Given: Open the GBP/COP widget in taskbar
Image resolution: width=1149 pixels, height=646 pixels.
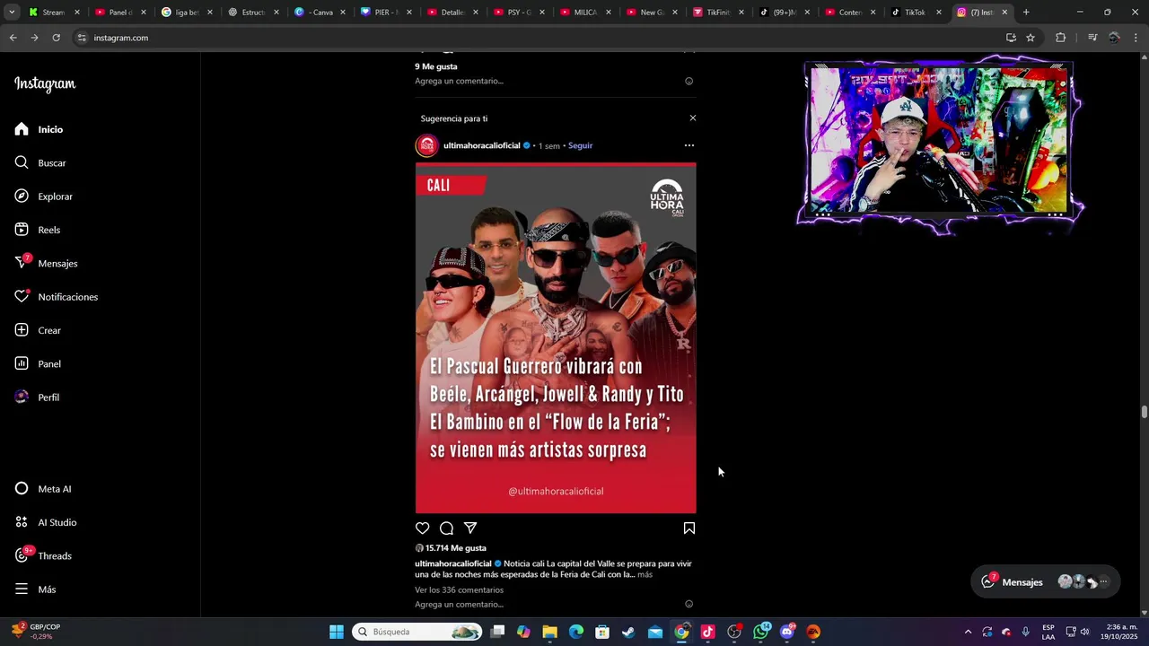Looking at the screenshot, I should coord(36,632).
